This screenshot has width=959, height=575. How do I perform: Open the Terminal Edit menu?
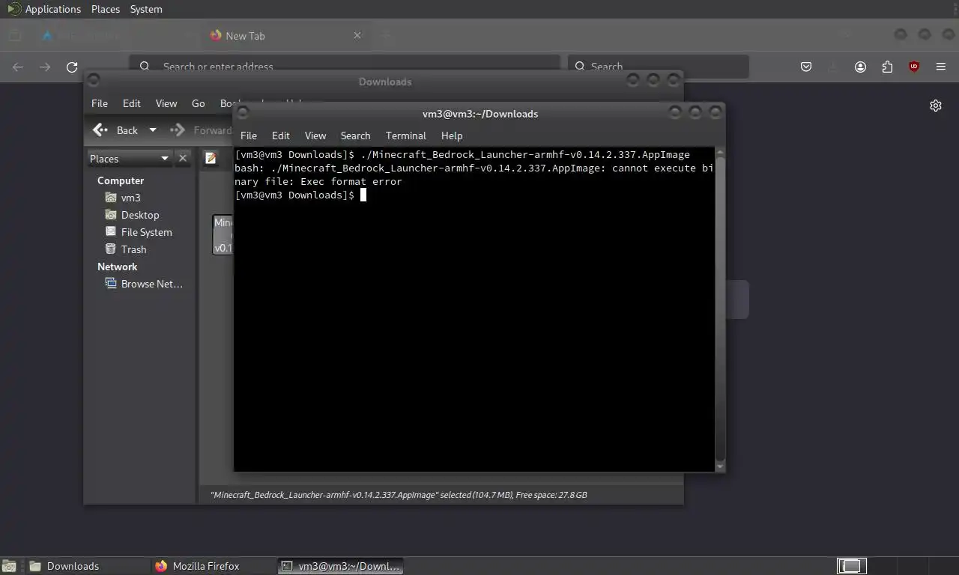281,136
